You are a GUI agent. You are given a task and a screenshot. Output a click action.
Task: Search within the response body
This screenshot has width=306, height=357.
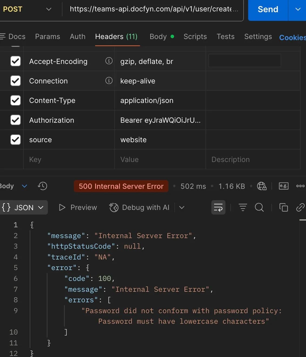(x=259, y=207)
